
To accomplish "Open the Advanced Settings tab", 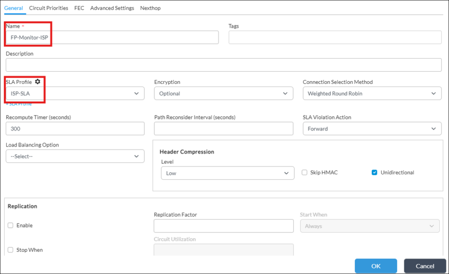I will 112,8.
